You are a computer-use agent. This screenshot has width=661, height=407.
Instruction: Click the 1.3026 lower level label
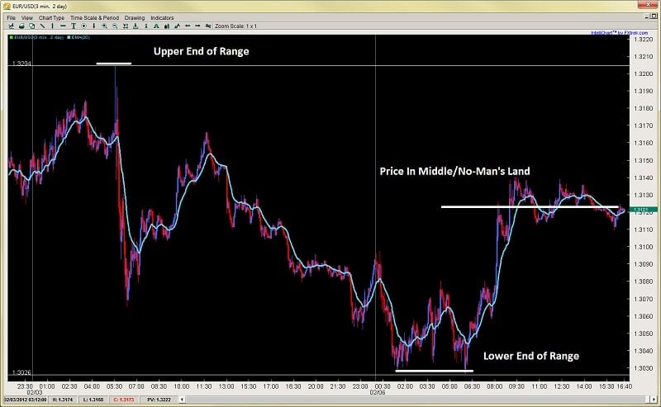(21, 372)
